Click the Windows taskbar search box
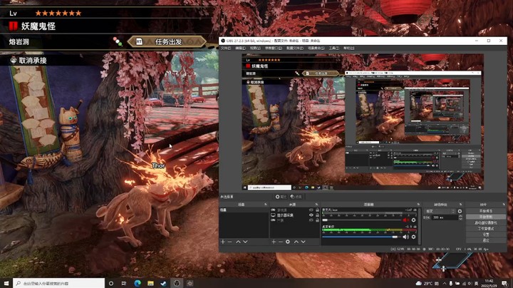Screen dimensions: 513x288 [x=59, y=283]
